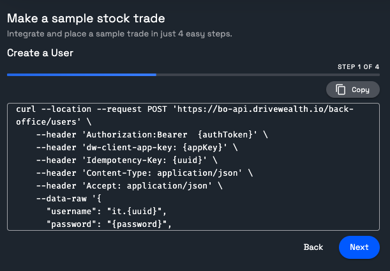Click the copy clipboard icon

341,89
